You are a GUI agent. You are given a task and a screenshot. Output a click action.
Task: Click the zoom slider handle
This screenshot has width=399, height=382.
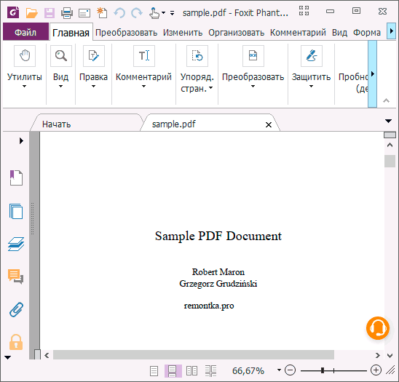pos(323,370)
